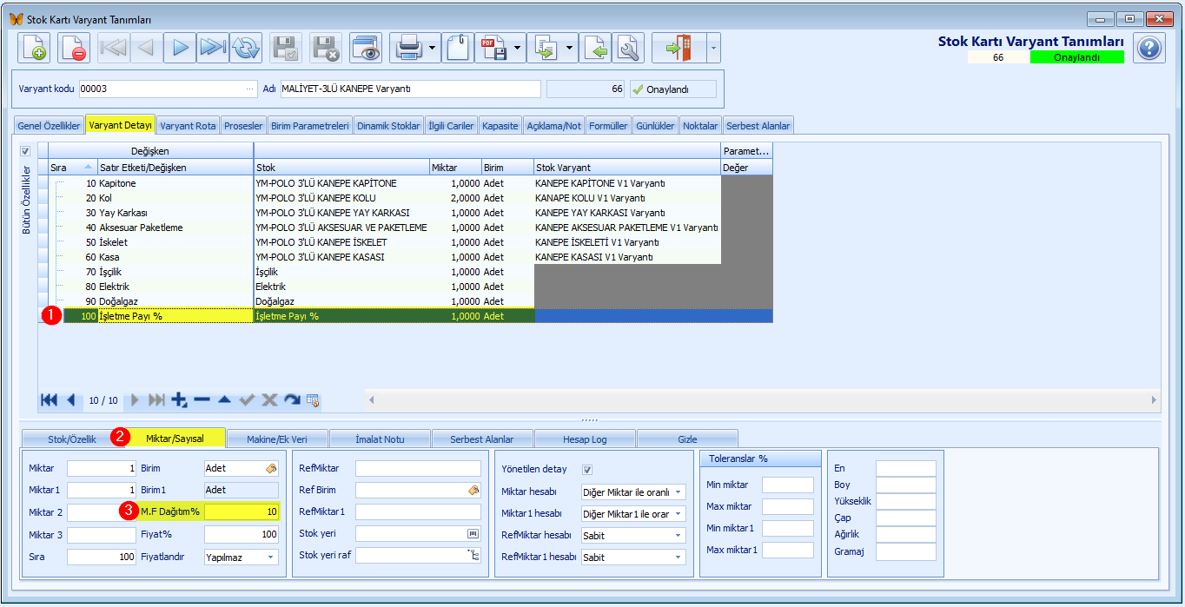Open the RefMiktar1 hesabı dropdown
The width and height of the screenshot is (1185, 607).
(x=678, y=558)
